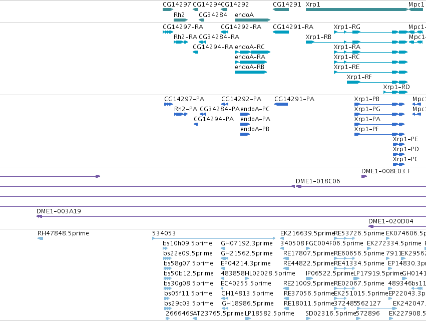Click the endoA-PC protein label

[x=255, y=109]
